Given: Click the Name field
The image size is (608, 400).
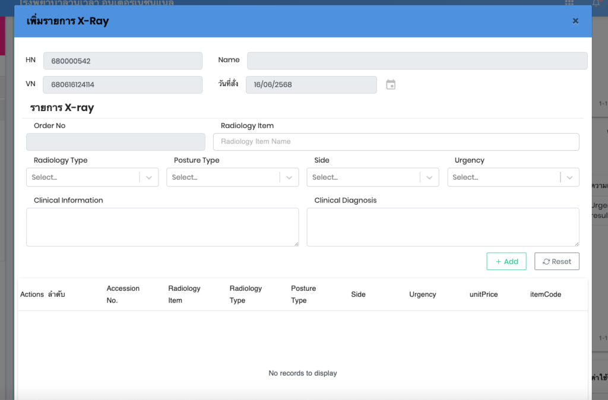Looking at the screenshot, I should click(x=417, y=61).
